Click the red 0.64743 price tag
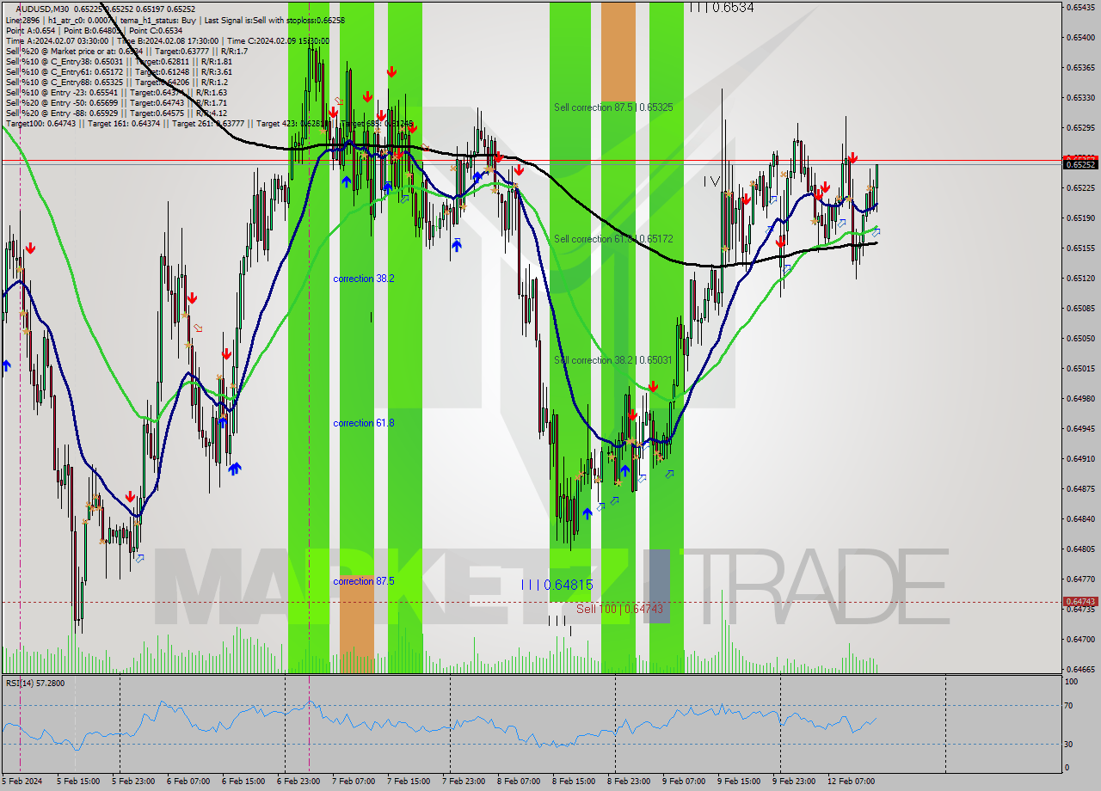This screenshot has height=791, width=1101. (x=1080, y=602)
